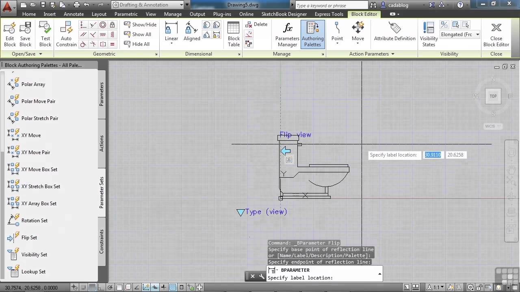Viewport: 520px width, 292px height.
Task: Apply Auto Constrain tool
Action: coord(66,34)
